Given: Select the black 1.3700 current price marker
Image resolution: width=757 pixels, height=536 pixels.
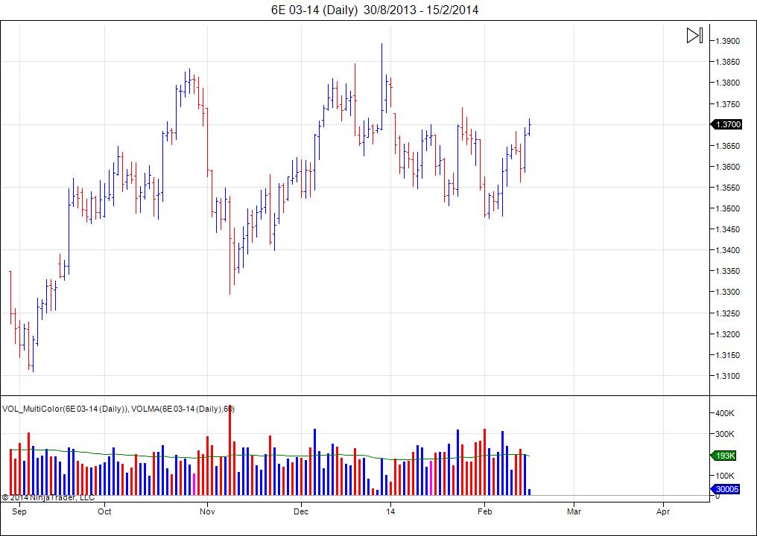Looking at the screenshot, I should 726,124.
